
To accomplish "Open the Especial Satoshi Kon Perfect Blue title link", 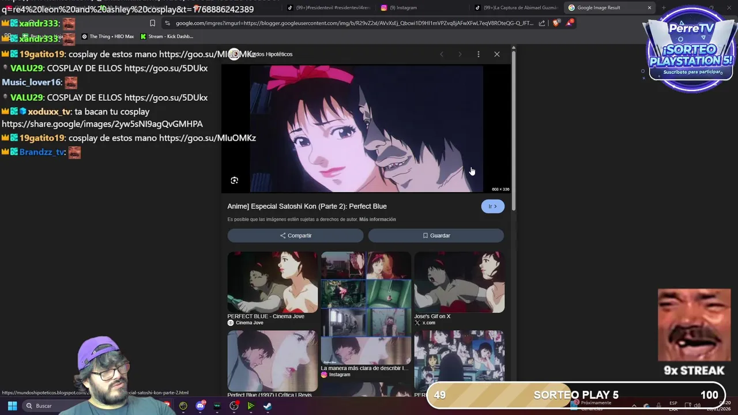I will (307, 206).
